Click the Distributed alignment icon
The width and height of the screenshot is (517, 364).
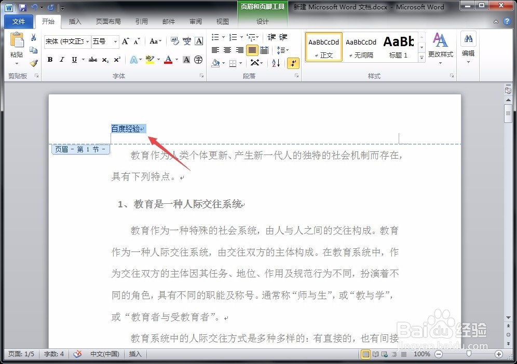click(264, 50)
